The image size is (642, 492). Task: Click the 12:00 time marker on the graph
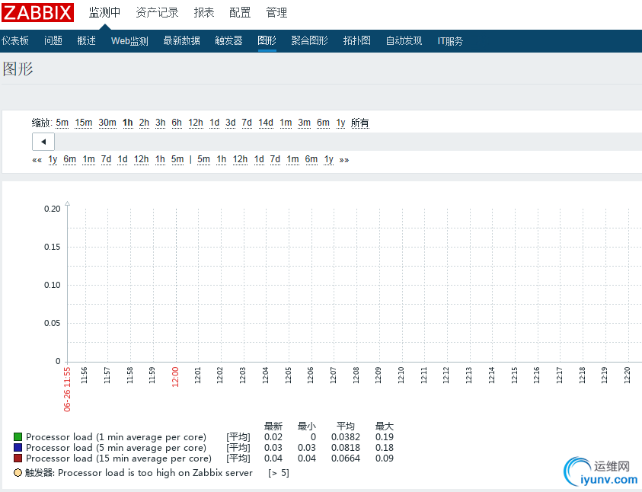pyautogui.click(x=175, y=375)
